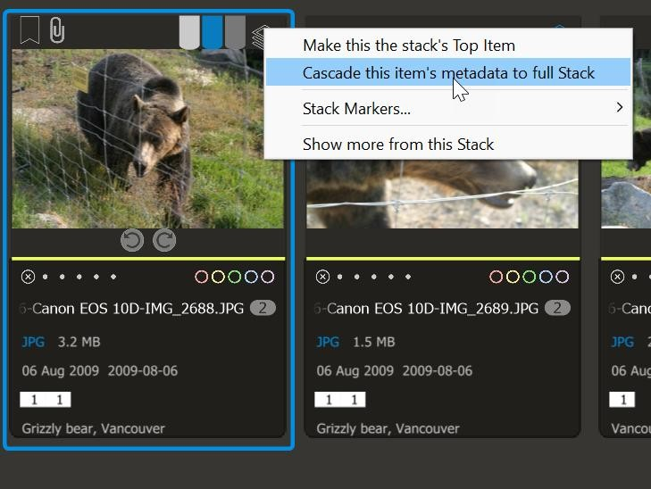Rotate IMG_2688 clockwise

pyautogui.click(x=164, y=241)
